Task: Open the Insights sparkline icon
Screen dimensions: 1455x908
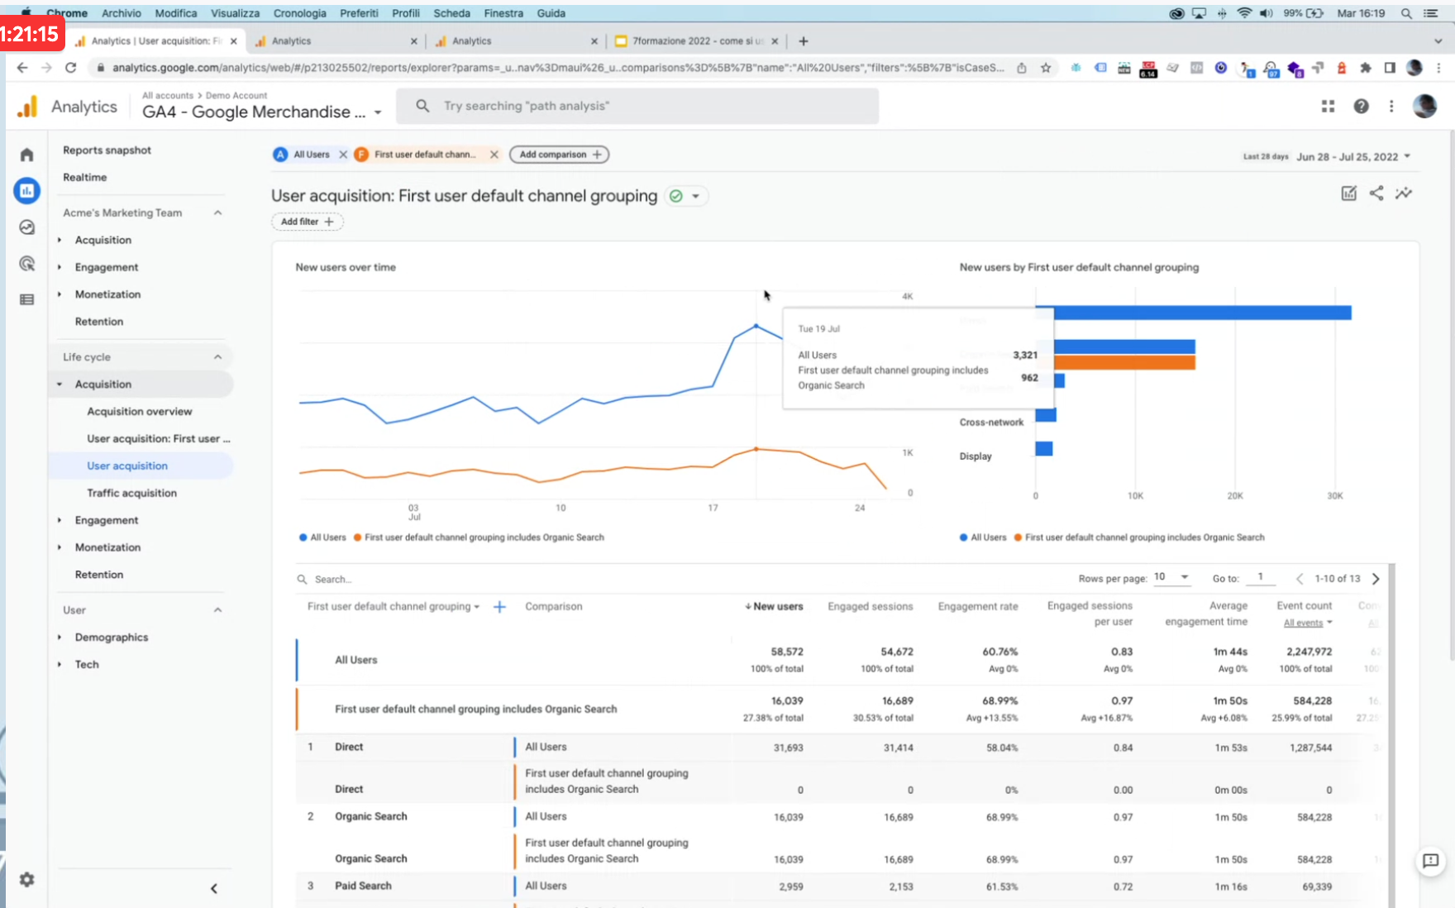Action: click(x=1404, y=194)
